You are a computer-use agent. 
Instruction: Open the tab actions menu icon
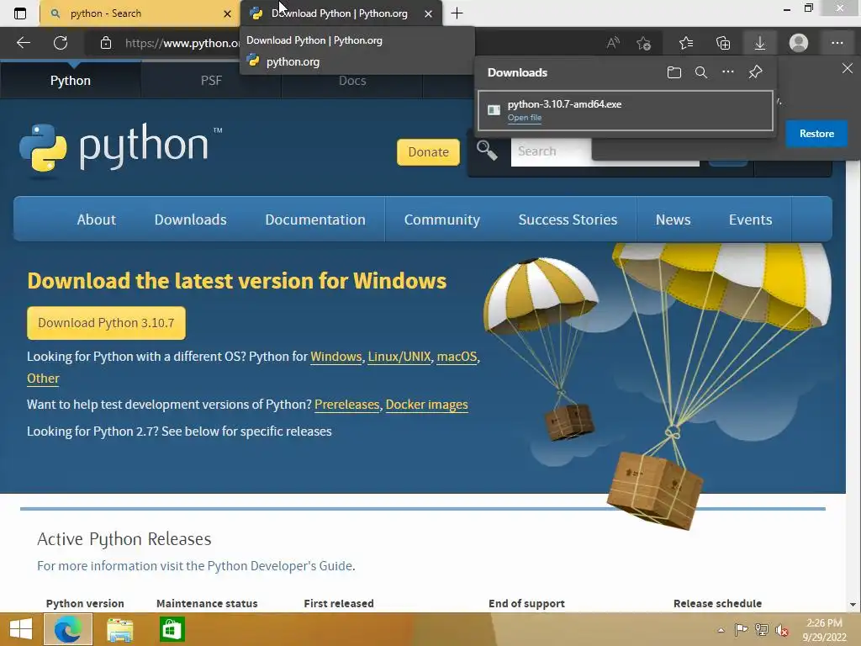(20, 13)
